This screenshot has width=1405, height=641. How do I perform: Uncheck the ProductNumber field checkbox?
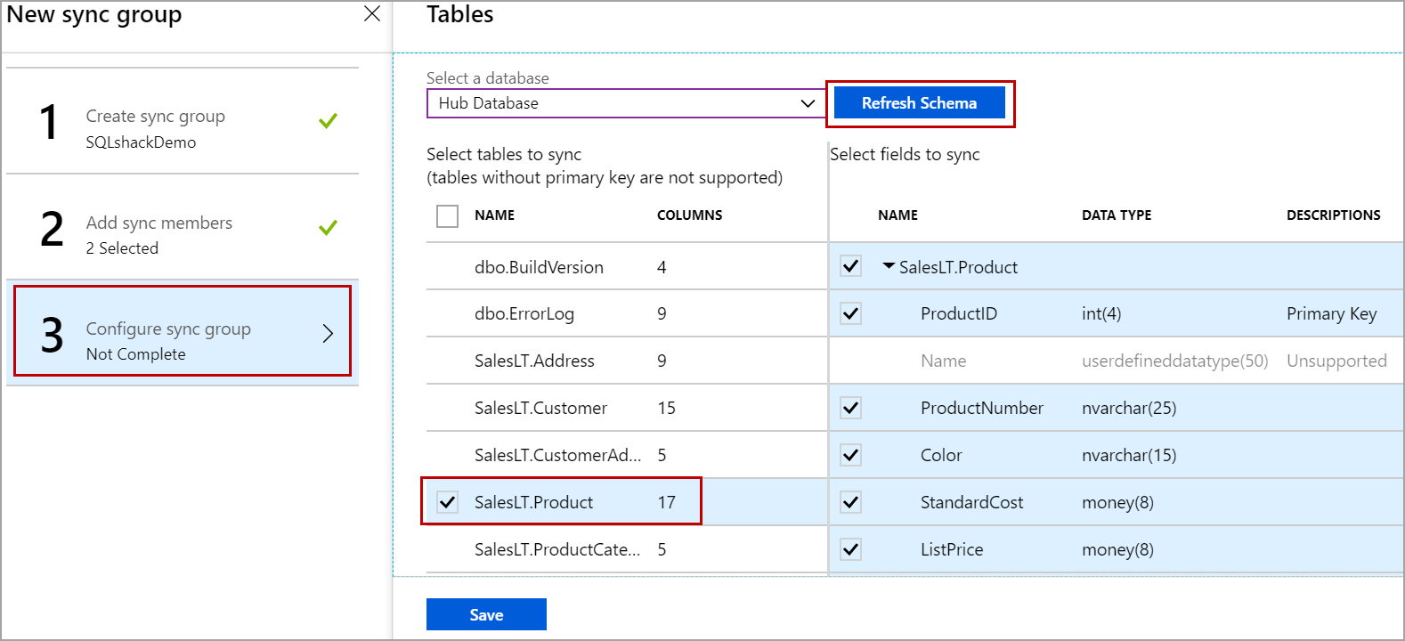851,408
